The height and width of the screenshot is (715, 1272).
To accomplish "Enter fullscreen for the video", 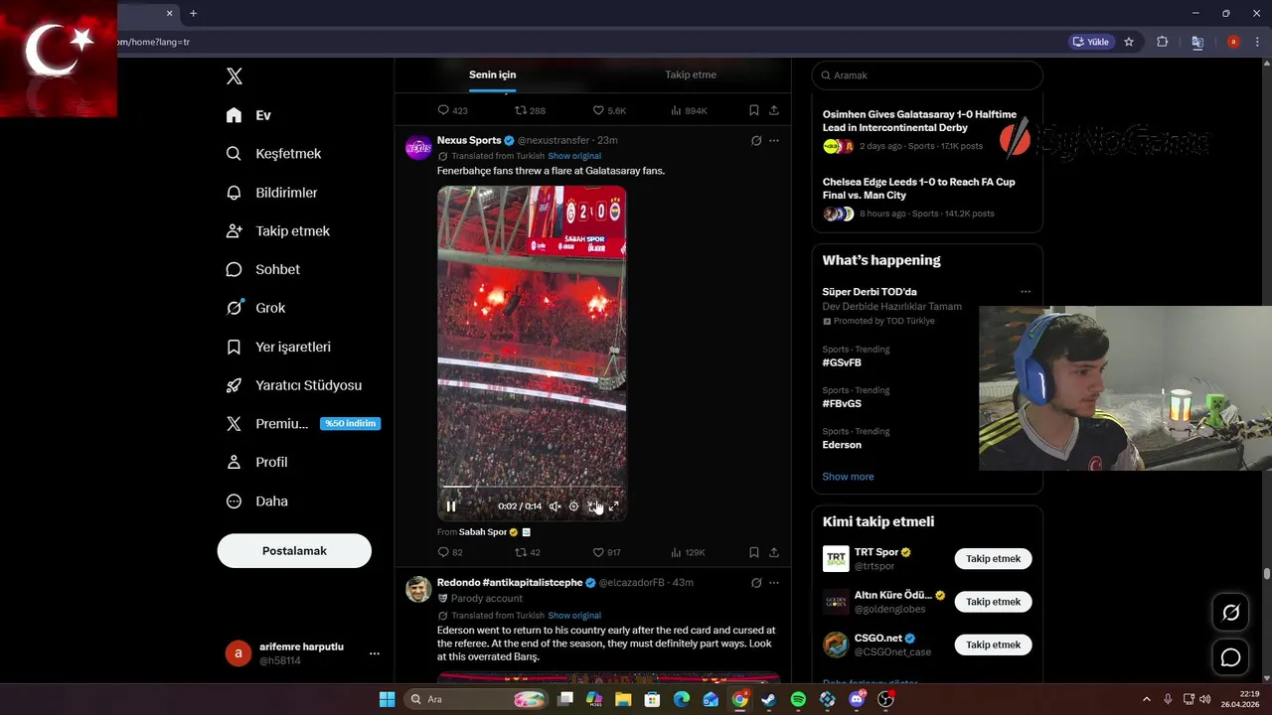I will coord(613,506).
